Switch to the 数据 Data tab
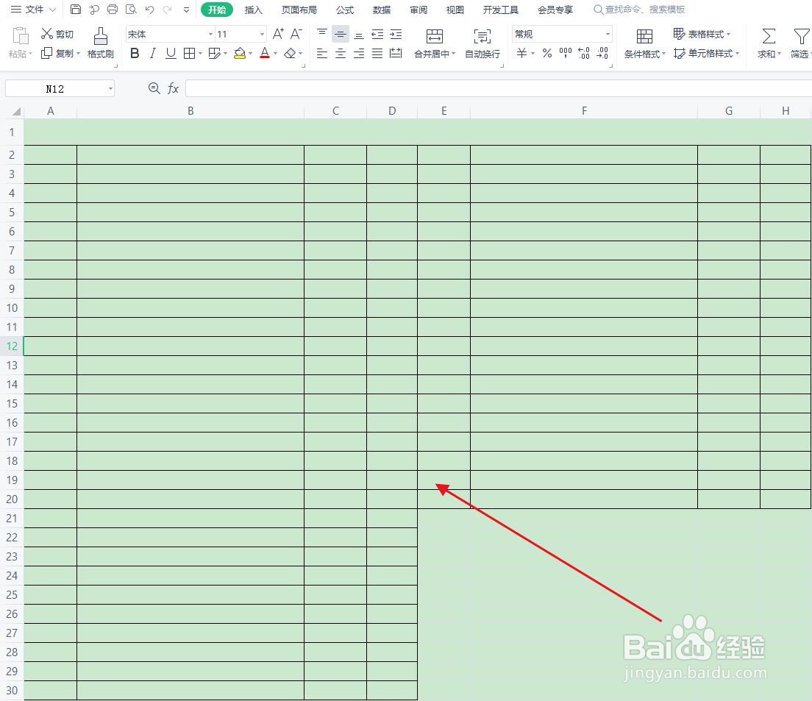Image resolution: width=812 pixels, height=701 pixels. click(x=382, y=10)
